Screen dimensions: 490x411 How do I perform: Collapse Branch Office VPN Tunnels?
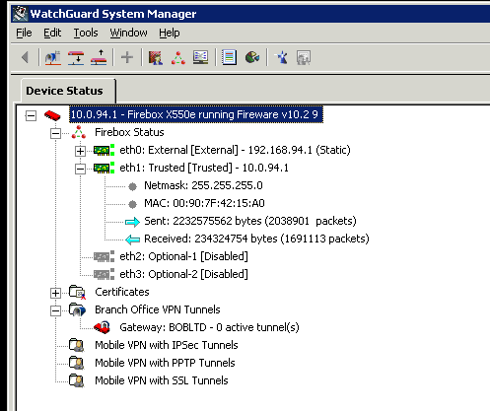(x=55, y=310)
